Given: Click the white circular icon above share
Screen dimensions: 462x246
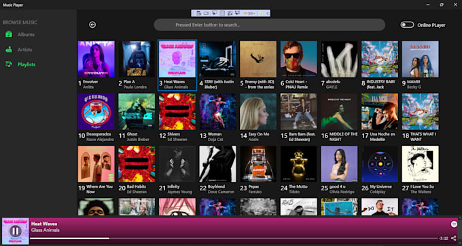Looking at the screenshot, I should click(454, 224).
